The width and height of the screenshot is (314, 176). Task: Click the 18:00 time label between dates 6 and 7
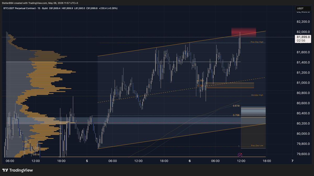point(267,161)
